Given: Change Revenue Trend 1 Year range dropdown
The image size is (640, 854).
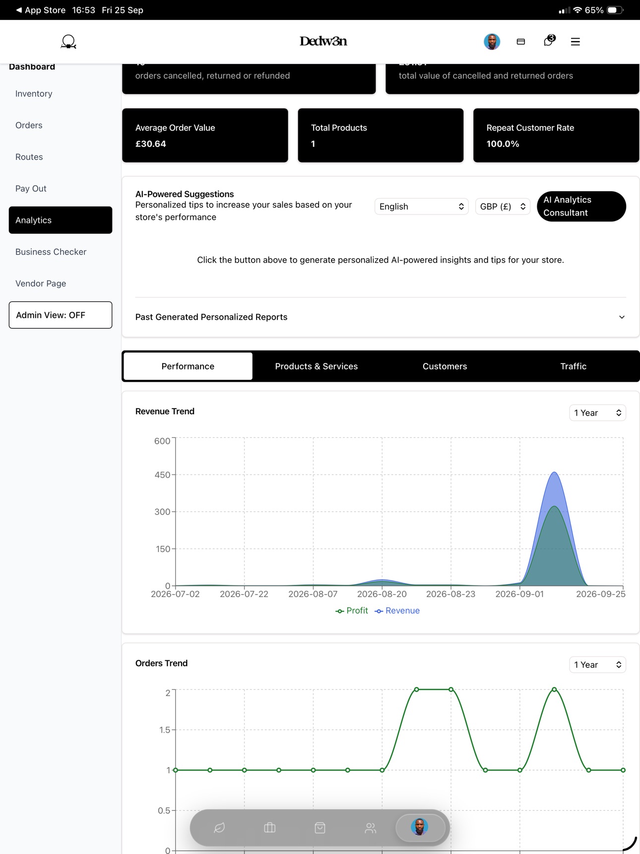Looking at the screenshot, I should pos(597,413).
